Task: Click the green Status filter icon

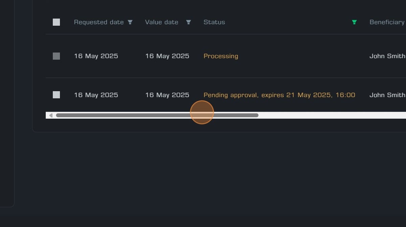Action: [x=354, y=22]
